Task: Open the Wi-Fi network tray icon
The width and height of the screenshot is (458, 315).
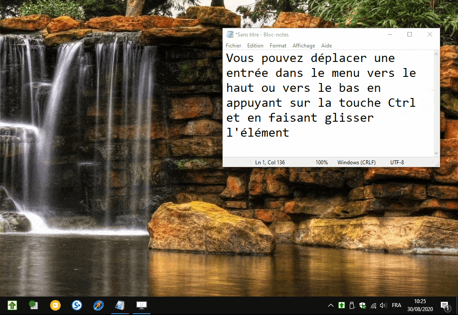Action: click(x=373, y=305)
